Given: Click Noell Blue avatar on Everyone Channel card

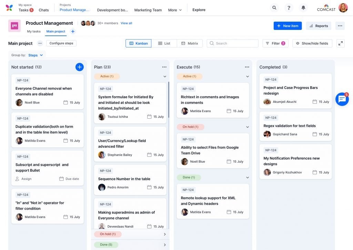Looking at the screenshot, I should (19, 102).
